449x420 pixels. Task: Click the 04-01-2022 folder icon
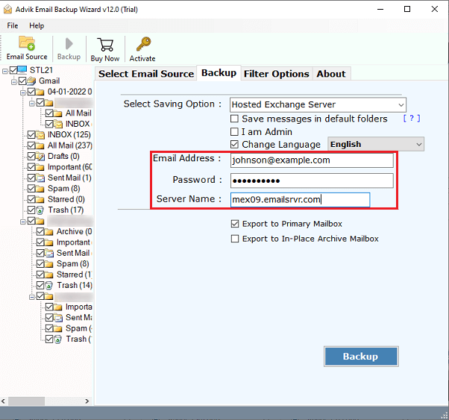(x=40, y=92)
